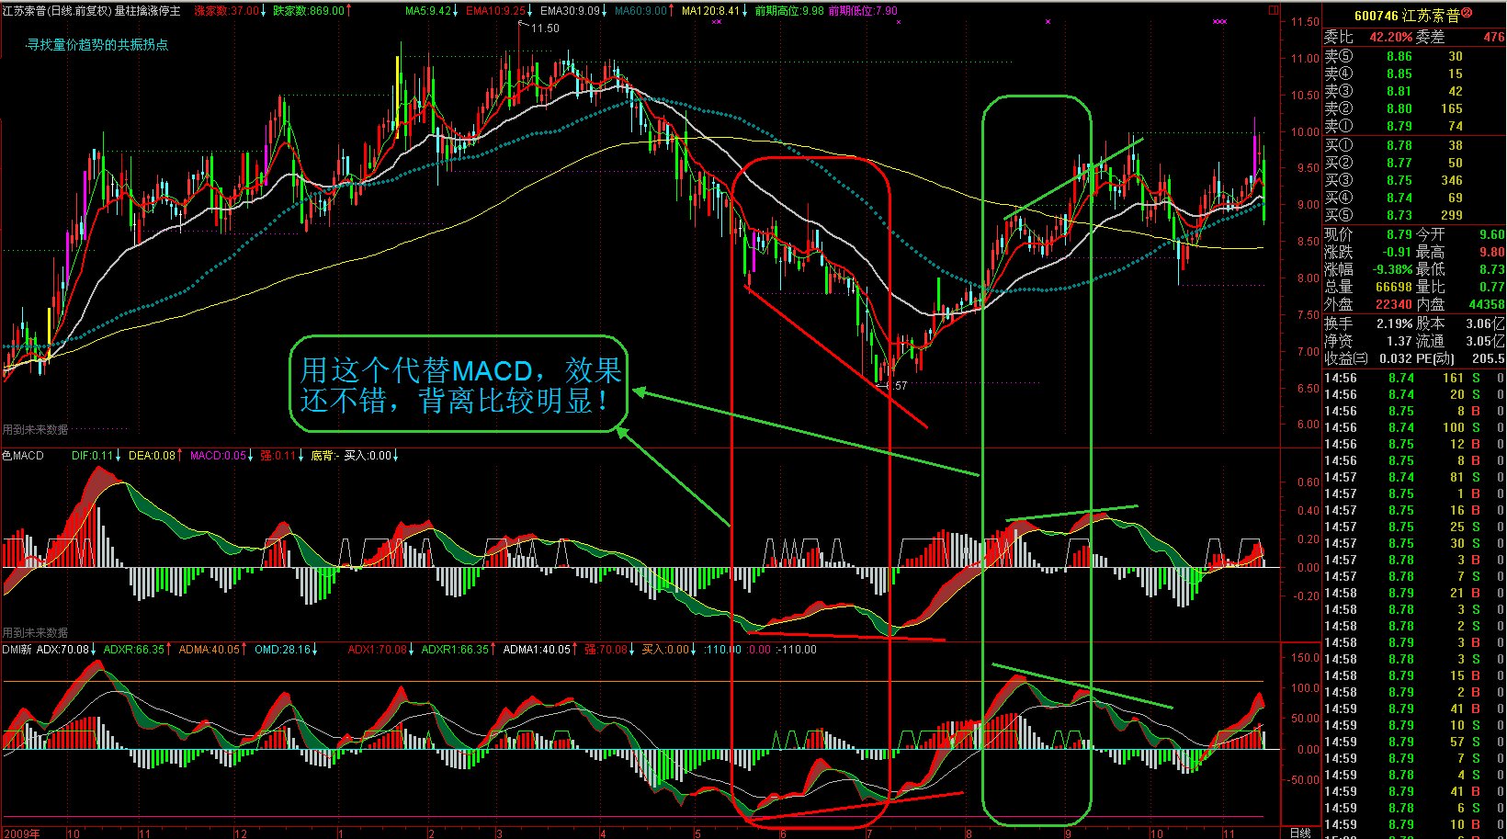The width and height of the screenshot is (1507, 839).
Task: Click the DMI新 indicator name
Action: coord(17,650)
